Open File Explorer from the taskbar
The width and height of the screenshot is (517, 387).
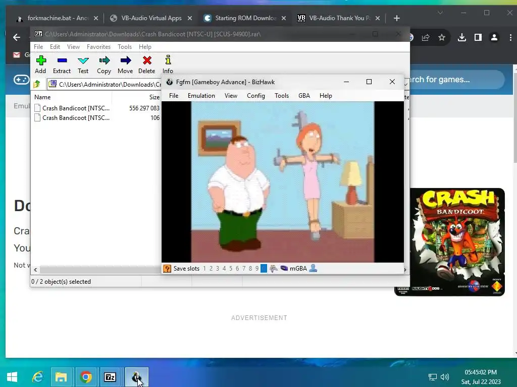click(61, 377)
